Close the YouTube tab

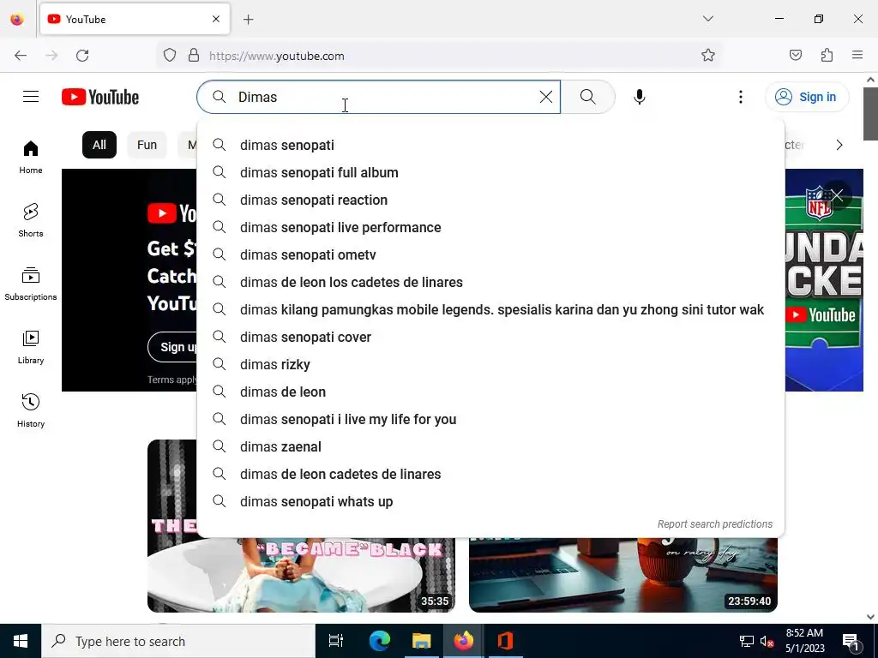coord(216,19)
